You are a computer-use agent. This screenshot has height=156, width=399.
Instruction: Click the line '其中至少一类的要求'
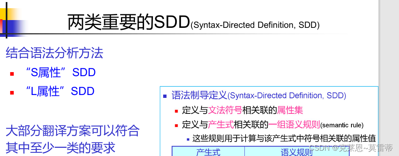[60, 148]
